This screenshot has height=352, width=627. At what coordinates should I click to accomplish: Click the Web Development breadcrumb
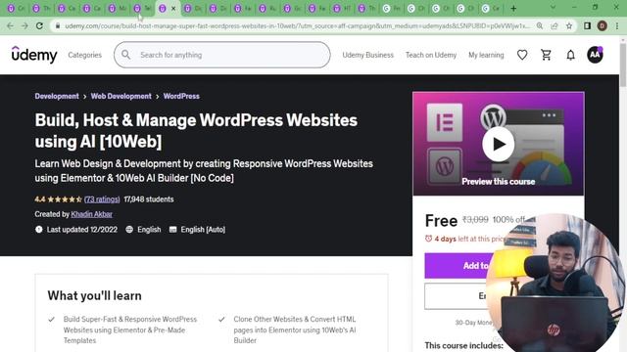121,96
